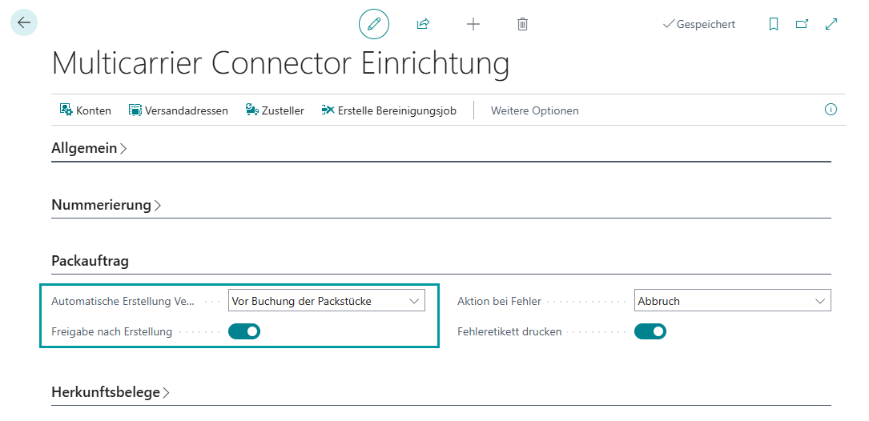
Task: Show Weitere Optionen menu
Action: pos(535,110)
